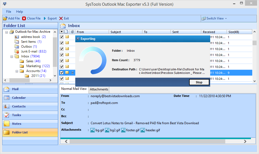
Task: Click the Switch View grid icon
Action: tap(204, 18)
